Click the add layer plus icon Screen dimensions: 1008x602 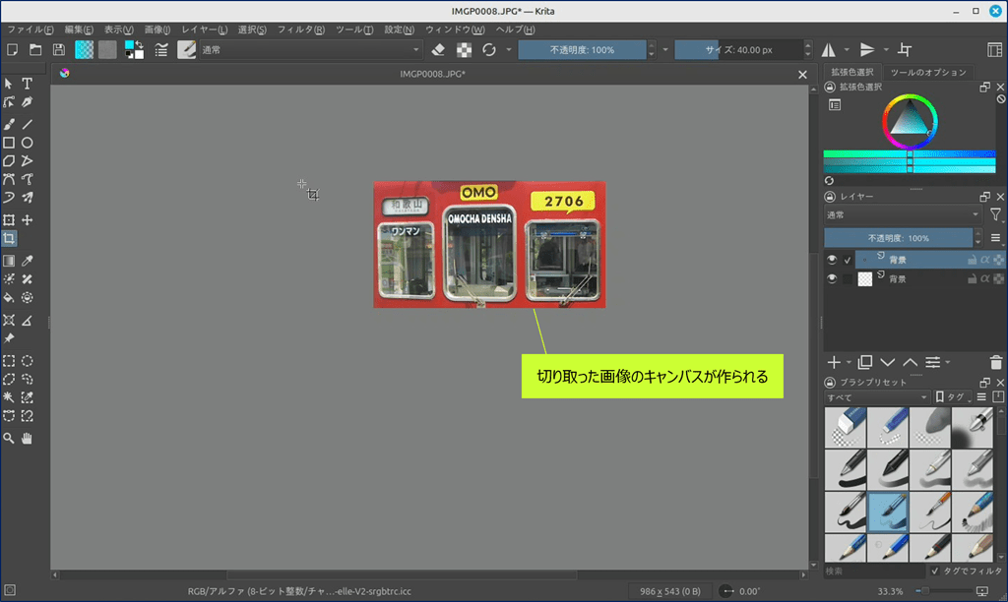pos(834,362)
